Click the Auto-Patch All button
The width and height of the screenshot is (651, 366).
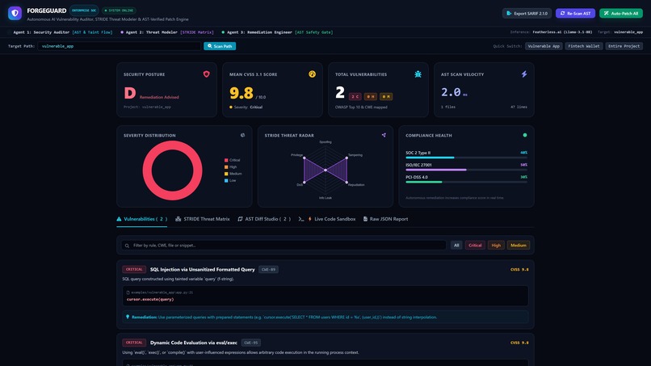(x=621, y=13)
